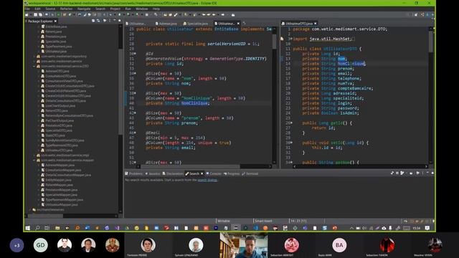Open the Source menu
This screenshot has width=459, height=258.
pyautogui.click(x=50, y=9)
